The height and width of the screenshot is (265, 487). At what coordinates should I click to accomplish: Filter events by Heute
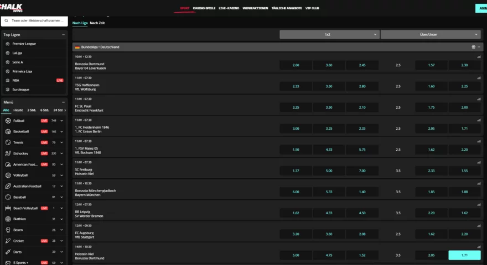pos(18,110)
